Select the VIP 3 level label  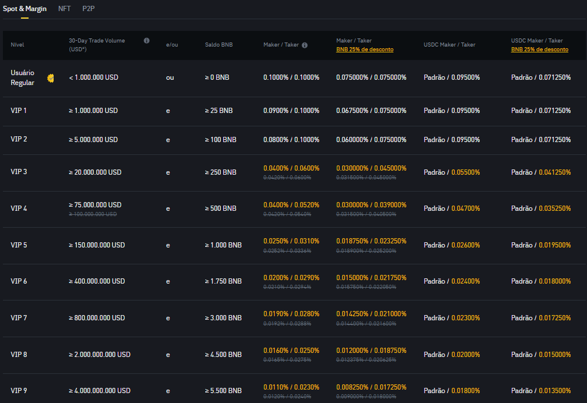19,172
